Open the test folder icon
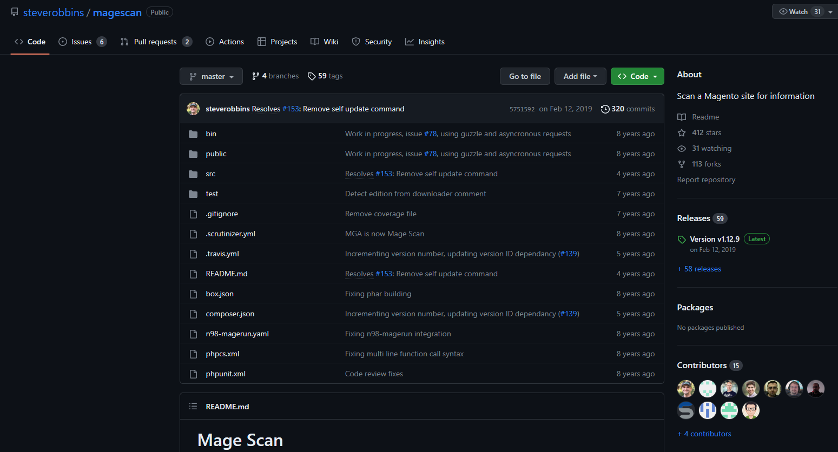The image size is (838, 452). 193,194
